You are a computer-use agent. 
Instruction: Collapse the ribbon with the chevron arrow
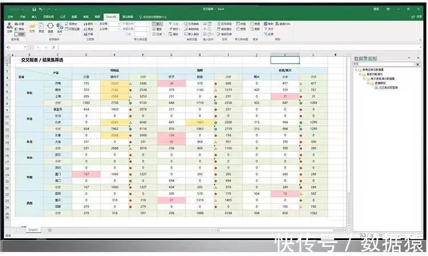(420, 40)
